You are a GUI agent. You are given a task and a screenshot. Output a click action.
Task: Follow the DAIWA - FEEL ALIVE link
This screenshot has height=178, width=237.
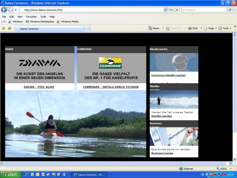pyautogui.click(x=39, y=87)
